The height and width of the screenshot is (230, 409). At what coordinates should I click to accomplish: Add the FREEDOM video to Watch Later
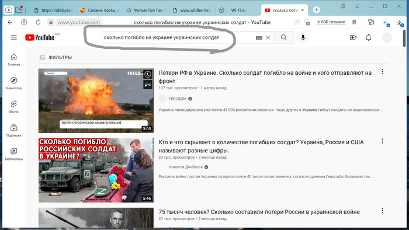click(x=148, y=75)
